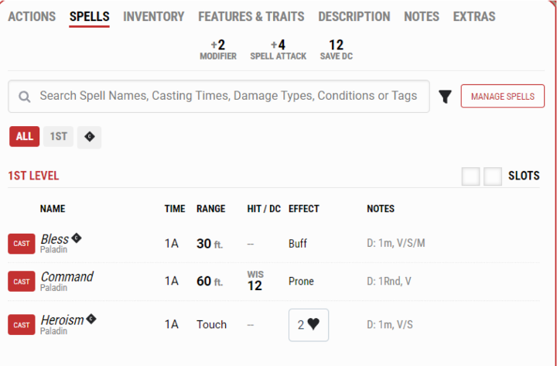557x366 pixels.
Task: Go to Features & Traits tab
Action: point(251,17)
